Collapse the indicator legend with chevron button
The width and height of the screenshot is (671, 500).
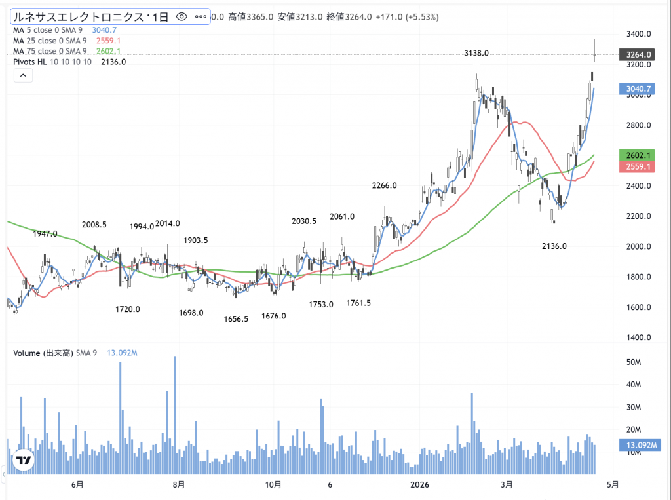click(22, 76)
